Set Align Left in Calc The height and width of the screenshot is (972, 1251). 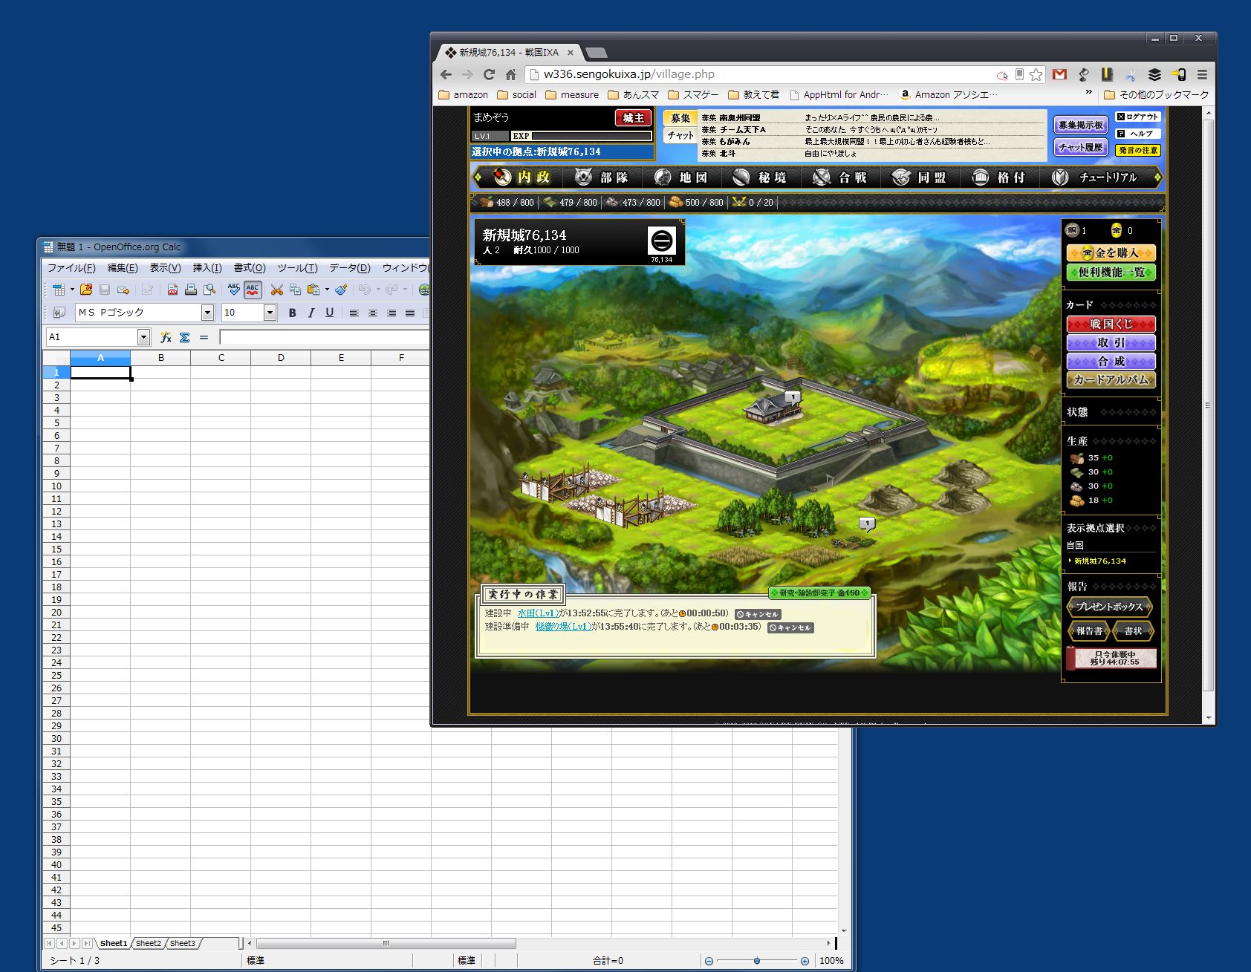tap(354, 313)
